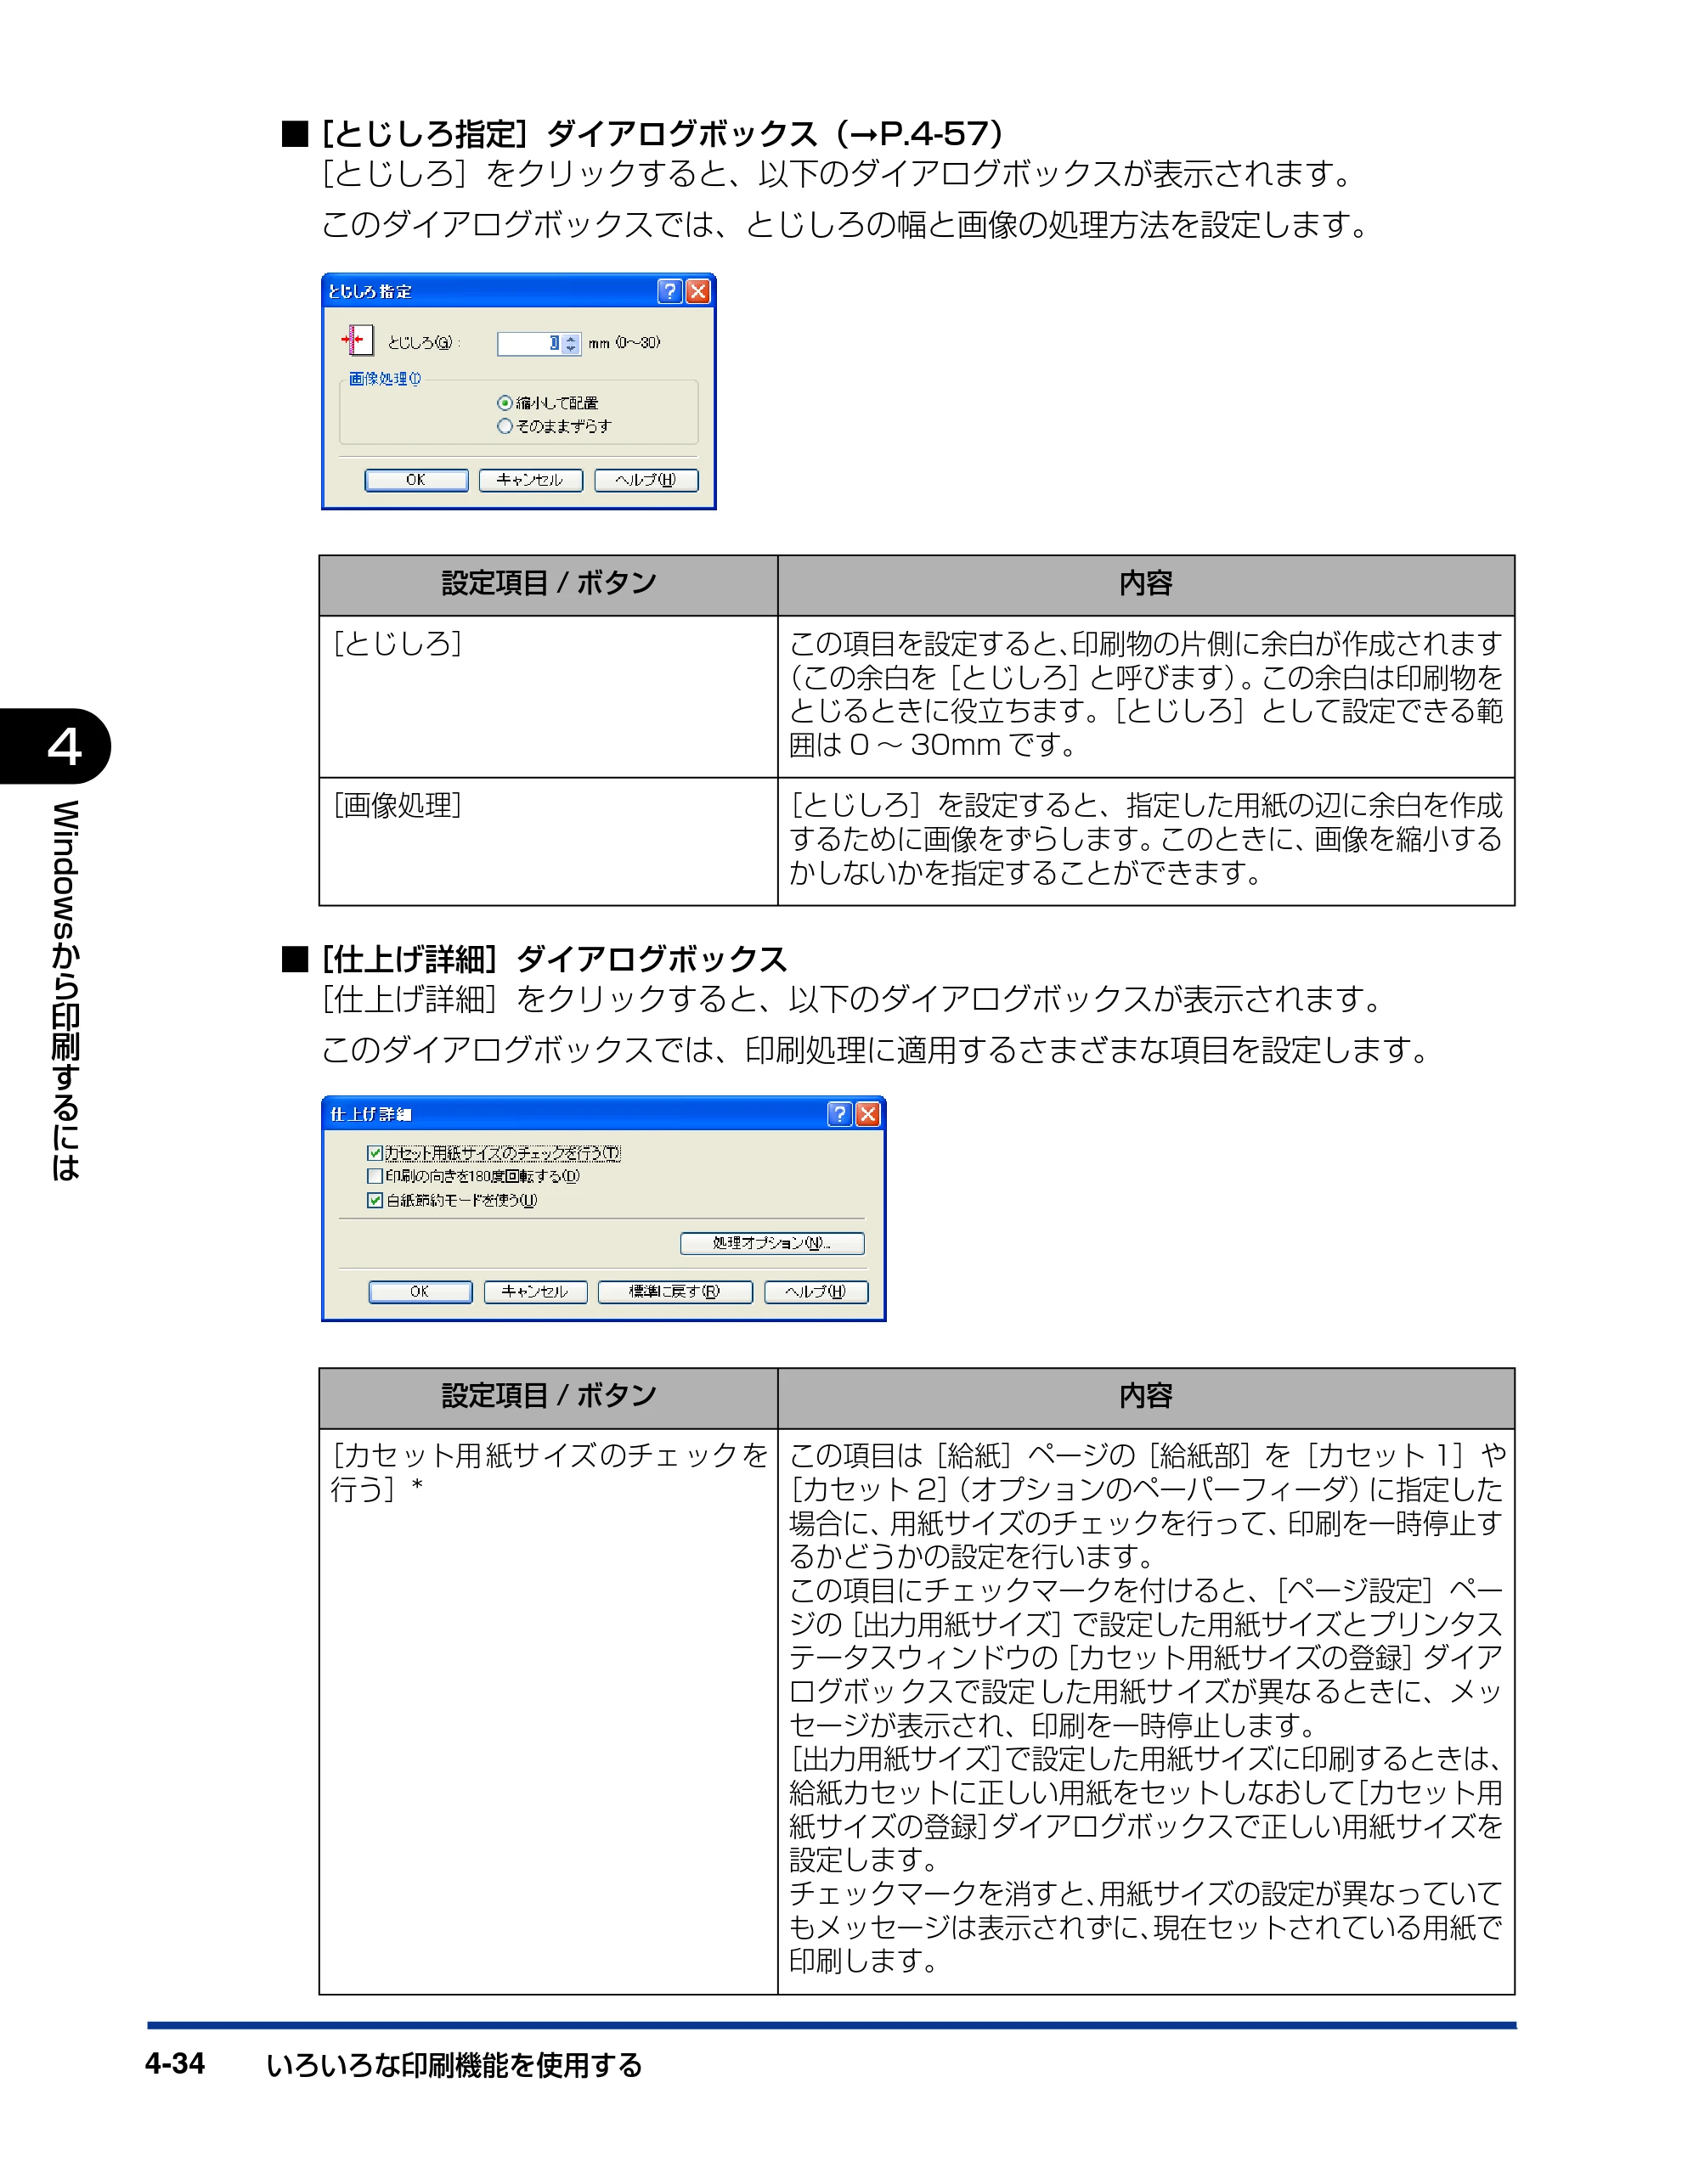The width and height of the screenshot is (1699, 2184).
Task: Click OK in the とじしろ指定 dialog
Action: (x=416, y=480)
